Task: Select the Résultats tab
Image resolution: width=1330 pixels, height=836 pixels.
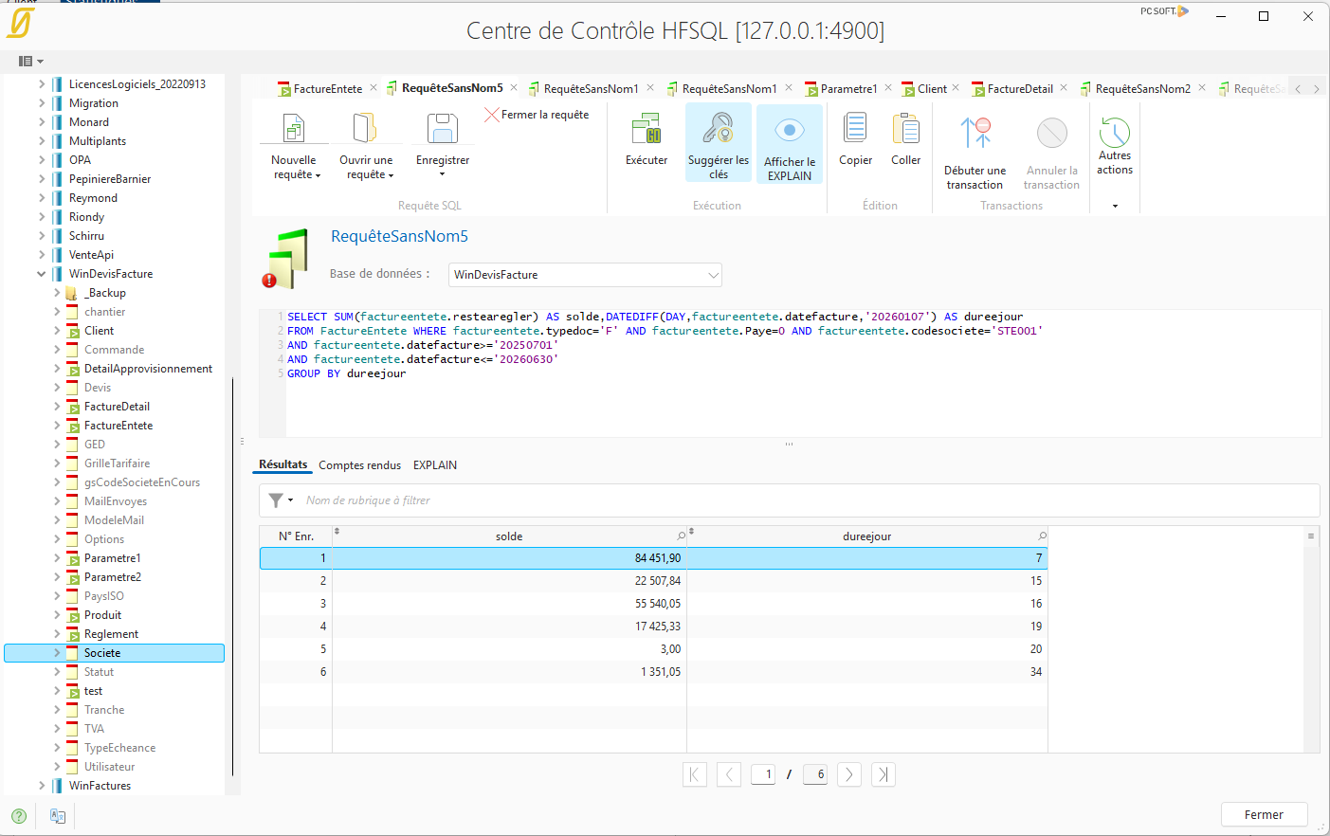Action: (x=283, y=464)
